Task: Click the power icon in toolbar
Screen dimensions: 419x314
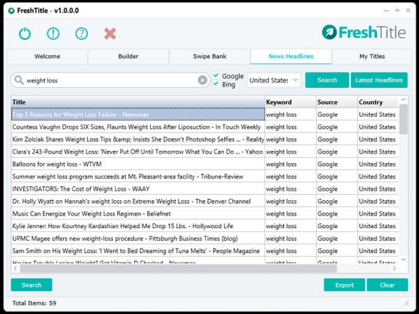Action: point(25,33)
